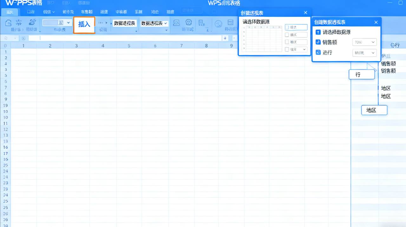Tick the first checkbox in 创建透视表 dialog

tap(287, 28)
